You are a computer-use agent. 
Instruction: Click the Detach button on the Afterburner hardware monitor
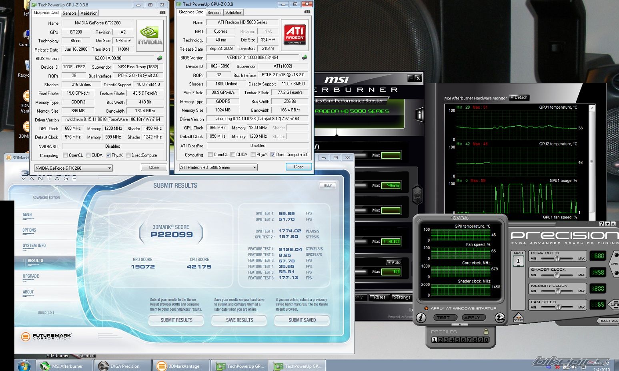pyautogui.click(x=519, y=97)
